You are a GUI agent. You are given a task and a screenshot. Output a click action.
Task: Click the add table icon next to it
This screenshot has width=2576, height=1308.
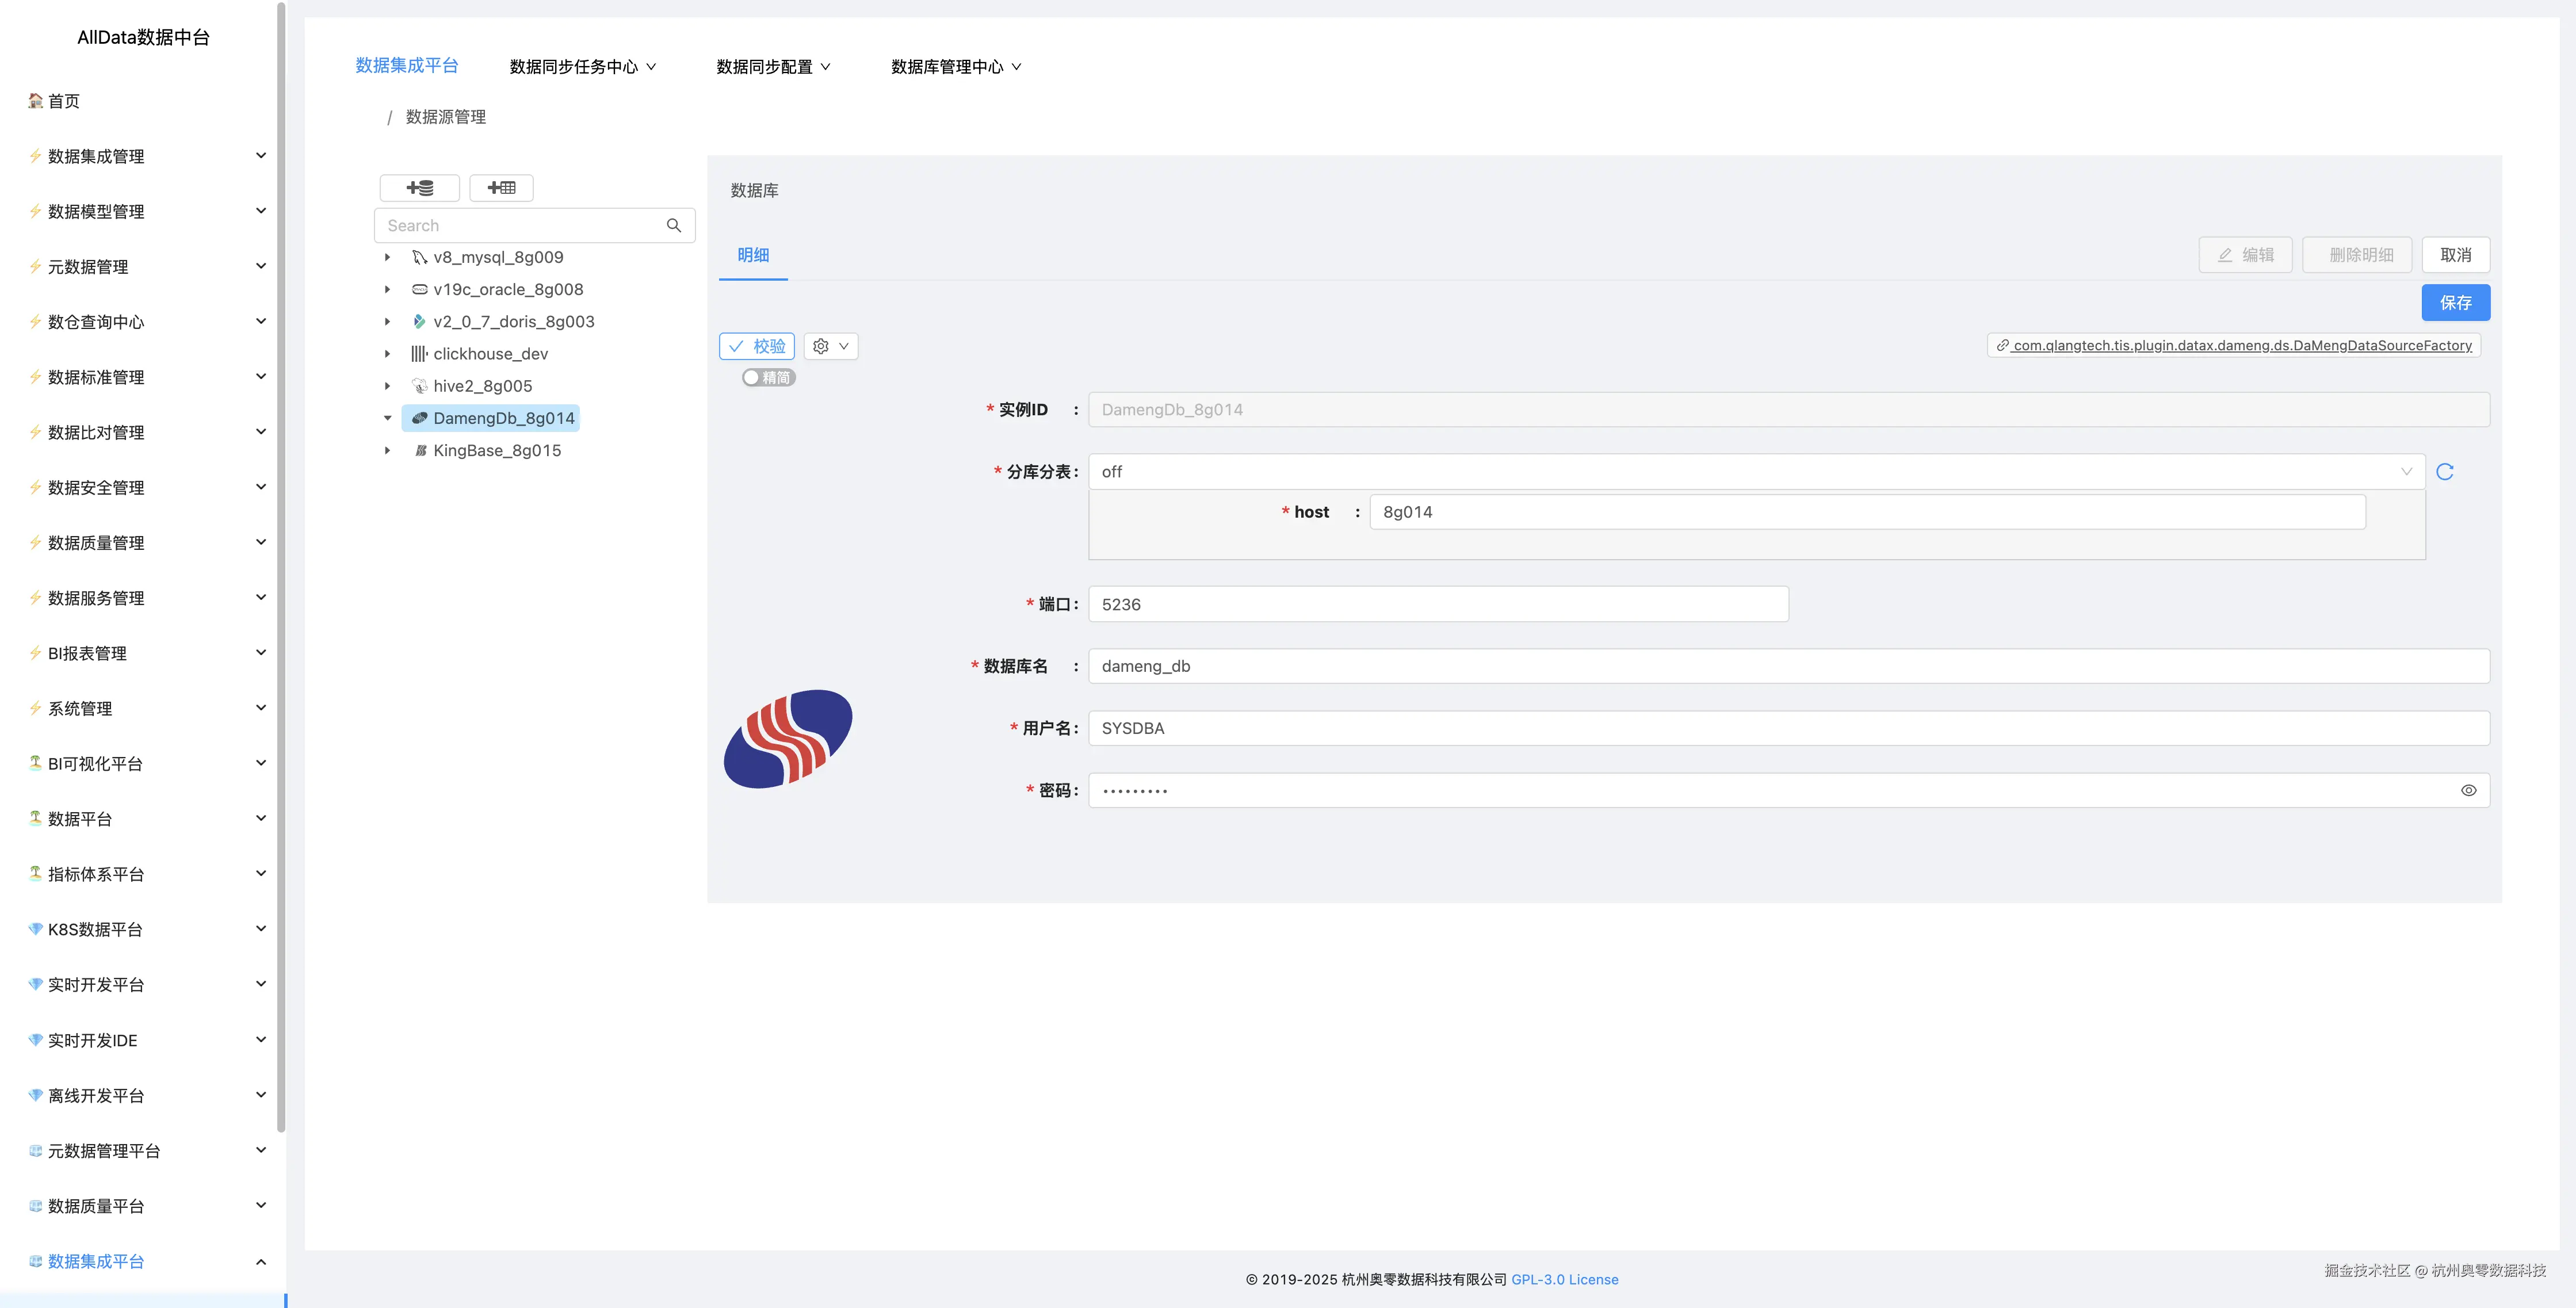pos(501,188)
